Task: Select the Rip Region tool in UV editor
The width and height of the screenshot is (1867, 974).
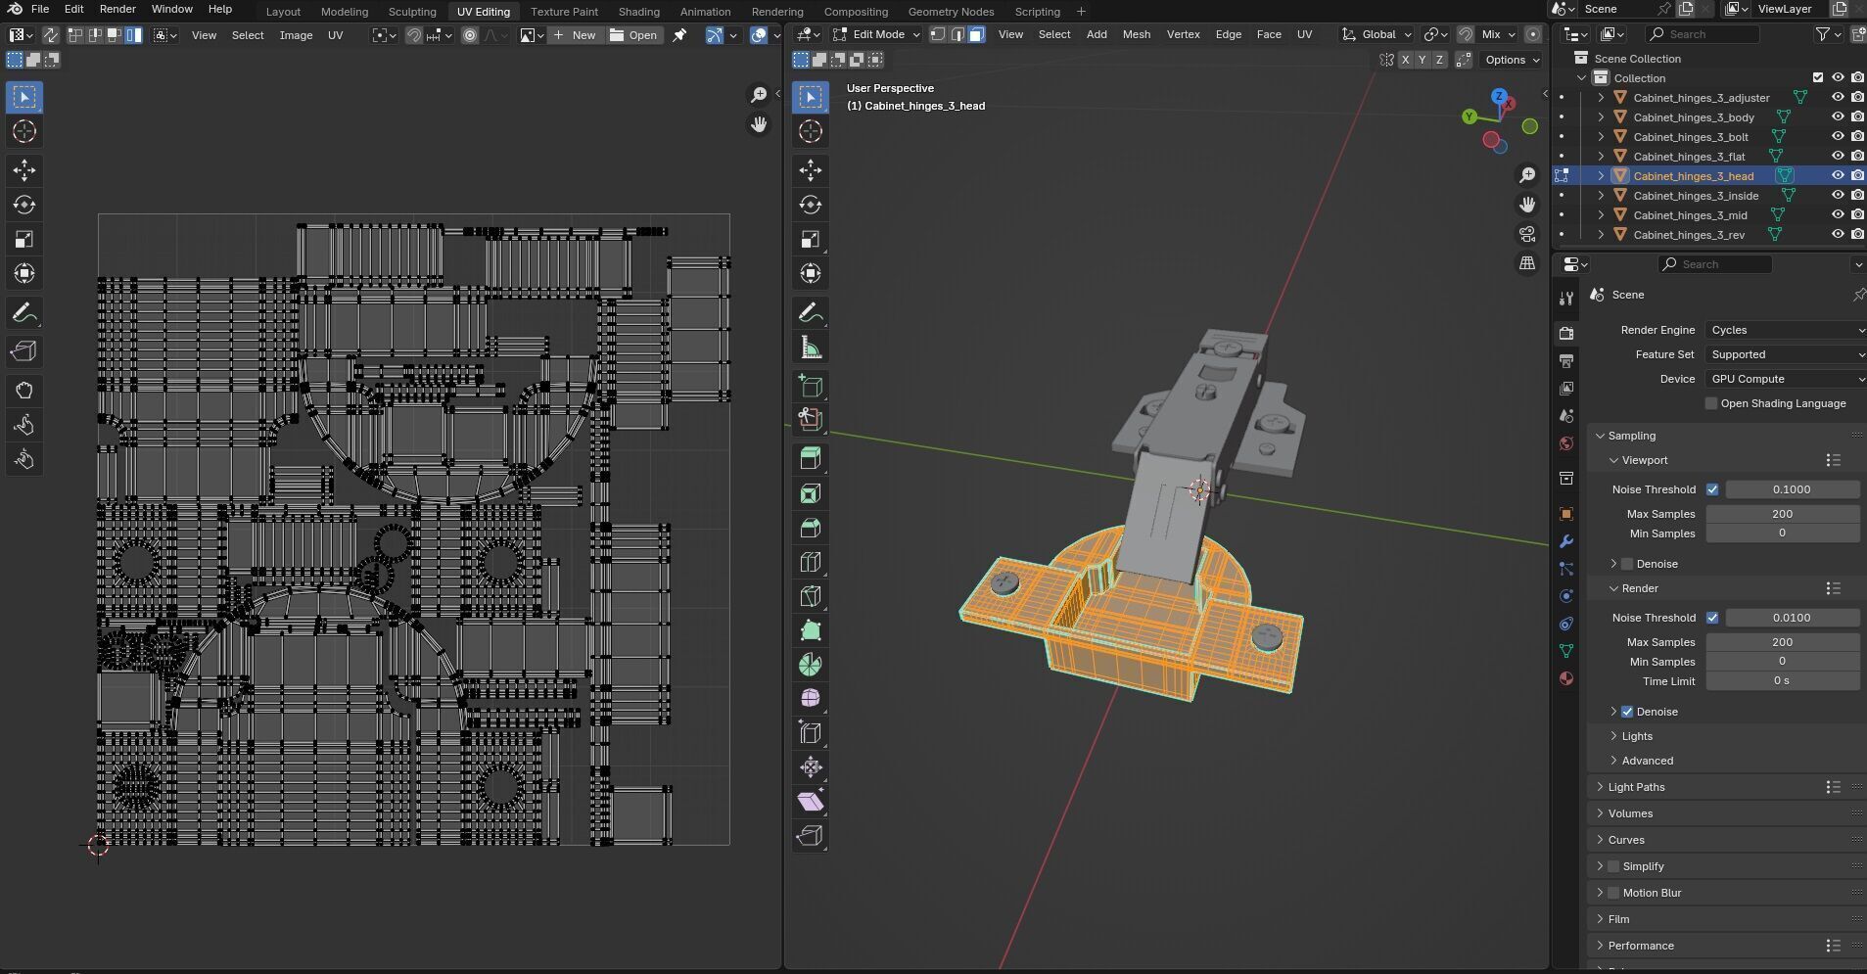Action: coord(24,351)
